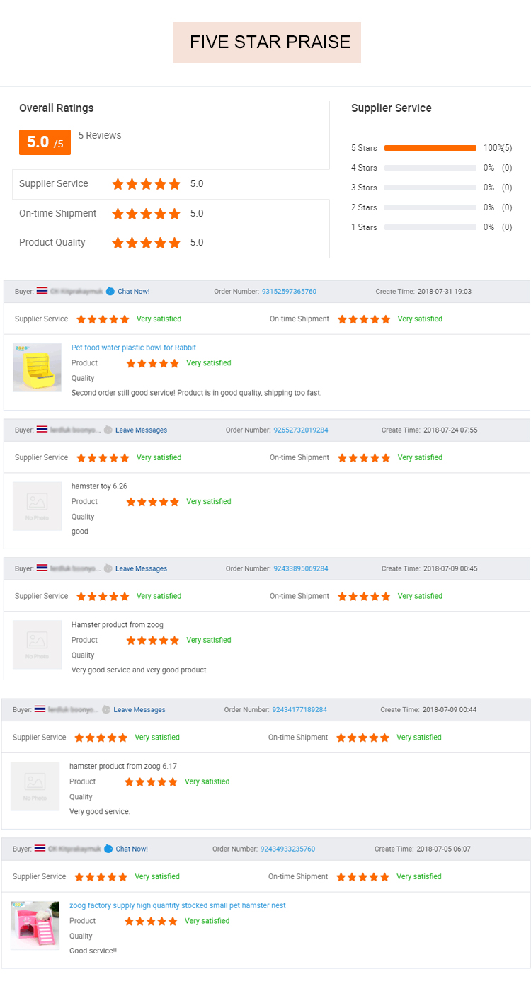Open order number 92434177189284

299,709
